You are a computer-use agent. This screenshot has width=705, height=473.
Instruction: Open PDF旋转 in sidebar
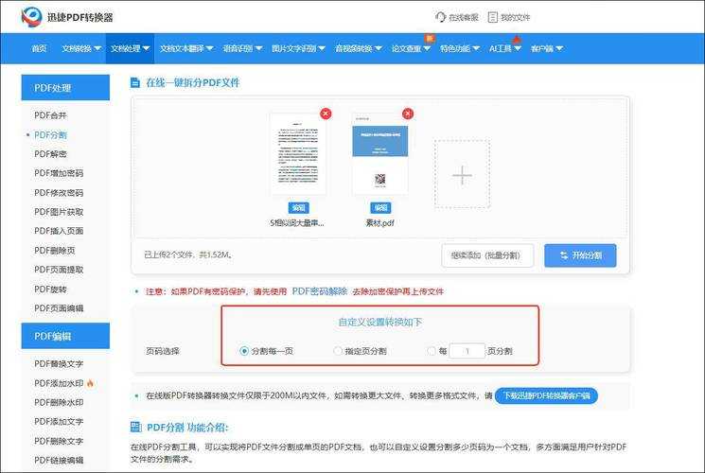[x=50, y=289]
